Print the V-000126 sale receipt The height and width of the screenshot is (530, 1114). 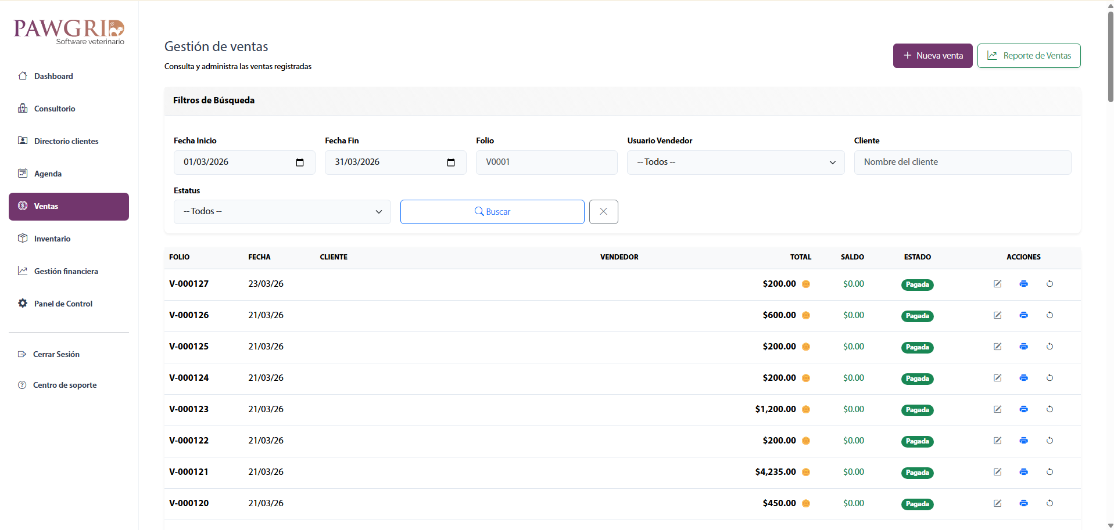tap(1023, 315)
